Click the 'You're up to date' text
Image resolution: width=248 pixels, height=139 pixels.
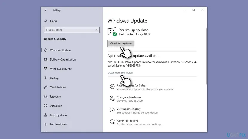[134, 30]
